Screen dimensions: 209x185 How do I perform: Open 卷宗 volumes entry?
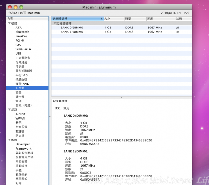pyautogui.click(x=18, y=122)
